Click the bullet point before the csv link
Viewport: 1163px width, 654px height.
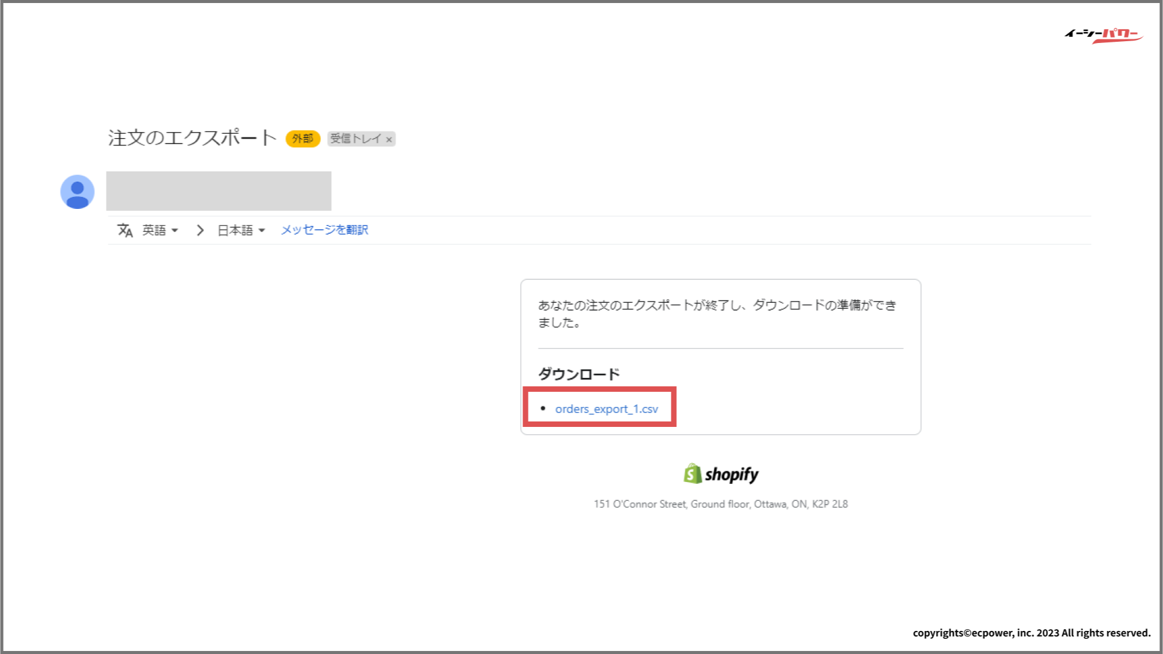(x=543, y=408)
